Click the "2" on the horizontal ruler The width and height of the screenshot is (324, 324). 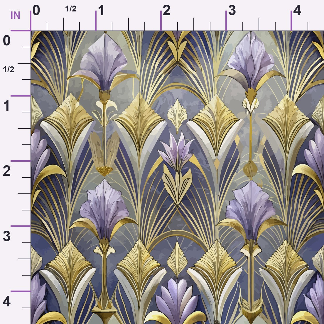point(166,10)
